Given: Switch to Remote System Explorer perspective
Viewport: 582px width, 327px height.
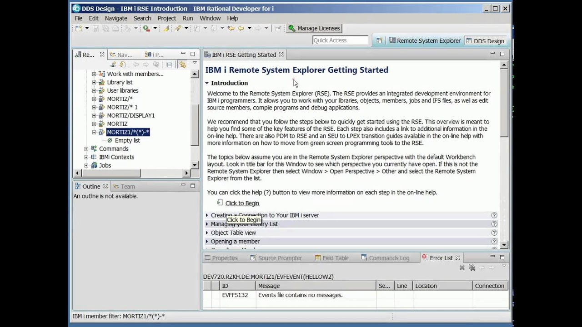Looking at the screenshot, I should tap(425, 40).
